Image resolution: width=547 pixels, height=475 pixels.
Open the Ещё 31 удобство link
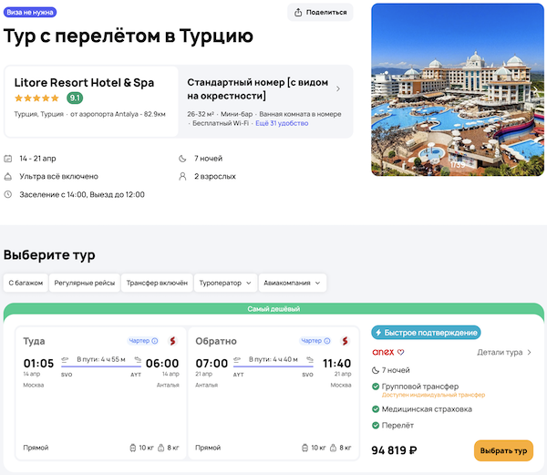coord(282,123)
